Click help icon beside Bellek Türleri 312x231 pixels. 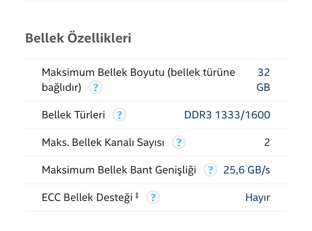(x=119, y=115)
